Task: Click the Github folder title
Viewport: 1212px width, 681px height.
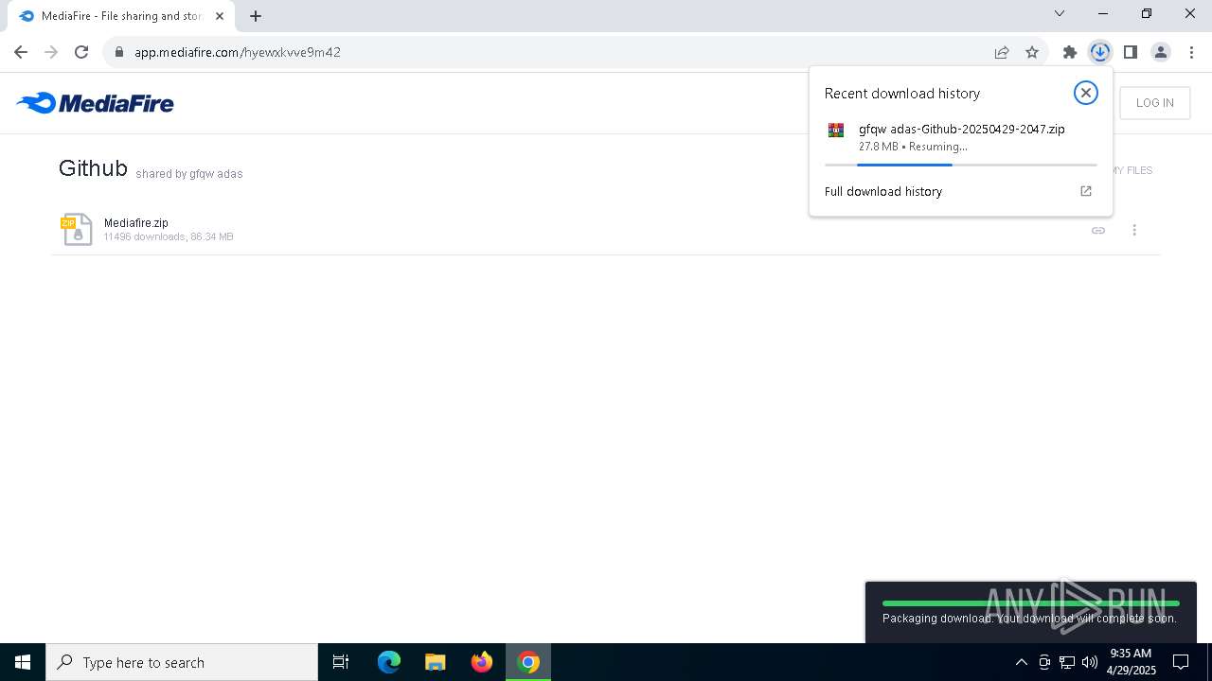Action: tap(93, 168)
